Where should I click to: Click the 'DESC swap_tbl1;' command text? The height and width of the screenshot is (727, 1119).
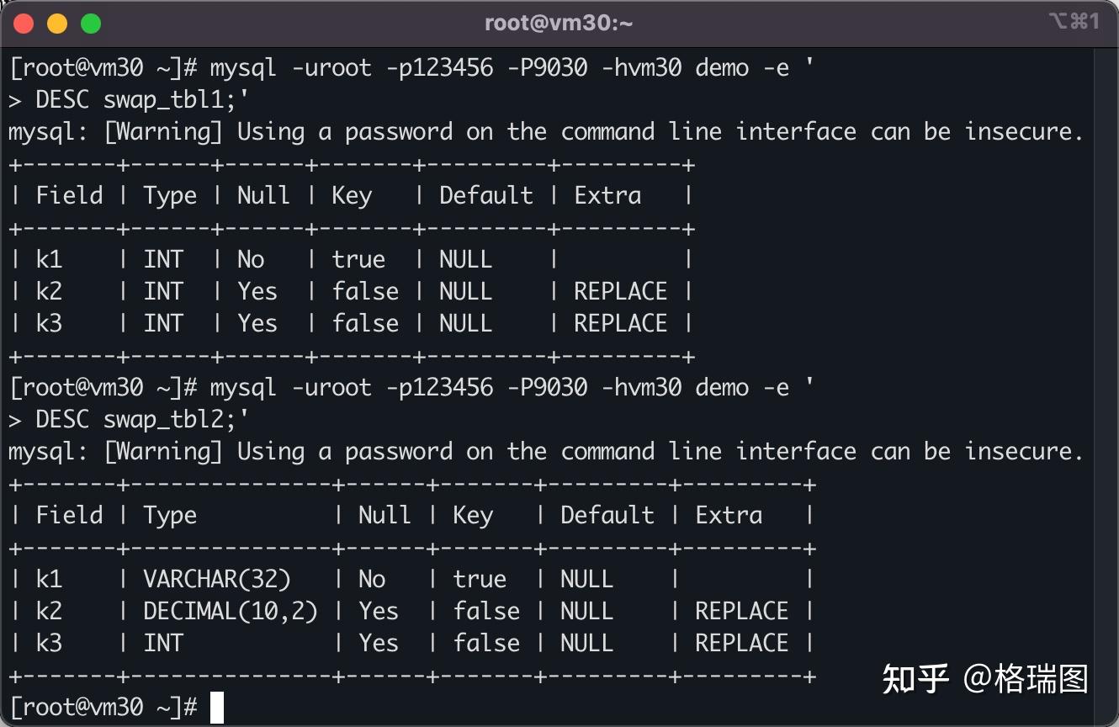pos(142,100)
